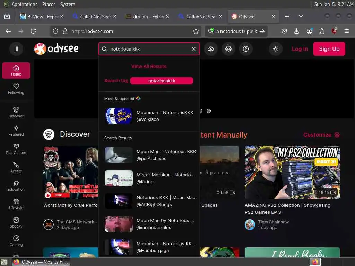Image resolution: width=355 pixels, height=266 pixels.
Task: Open System menu in top panel
Action: click(x=68, y=4)
